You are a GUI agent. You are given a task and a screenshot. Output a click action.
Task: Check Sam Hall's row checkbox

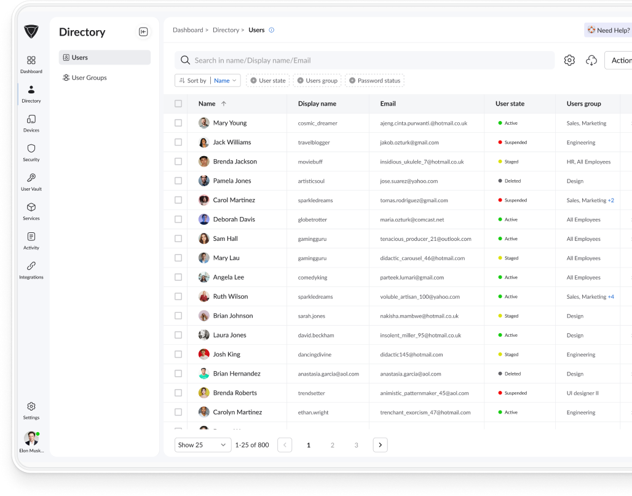[x=178, y=238]
